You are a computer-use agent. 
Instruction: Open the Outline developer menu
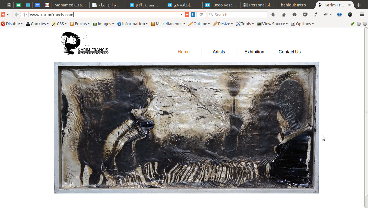click(199, 24)
